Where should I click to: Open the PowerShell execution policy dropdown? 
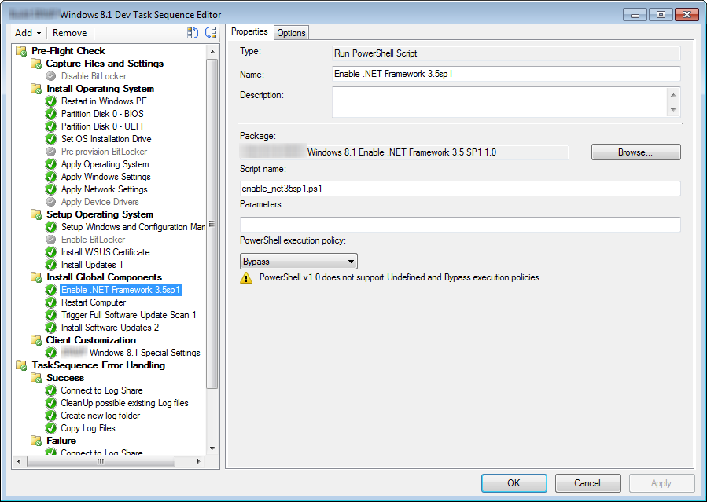click(297, 261)
